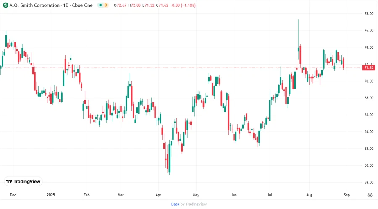378x209 pixels.
Task: Click the orange D data indicator
Action: tap(106, 5)
